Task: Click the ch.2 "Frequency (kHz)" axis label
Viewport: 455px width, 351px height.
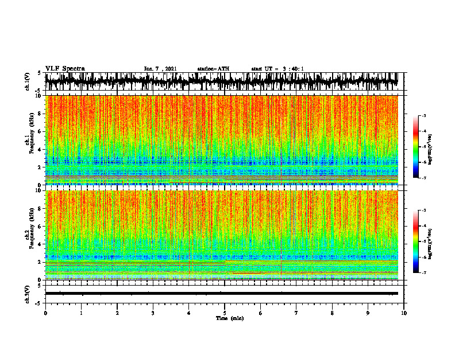Action: point(32,228)
